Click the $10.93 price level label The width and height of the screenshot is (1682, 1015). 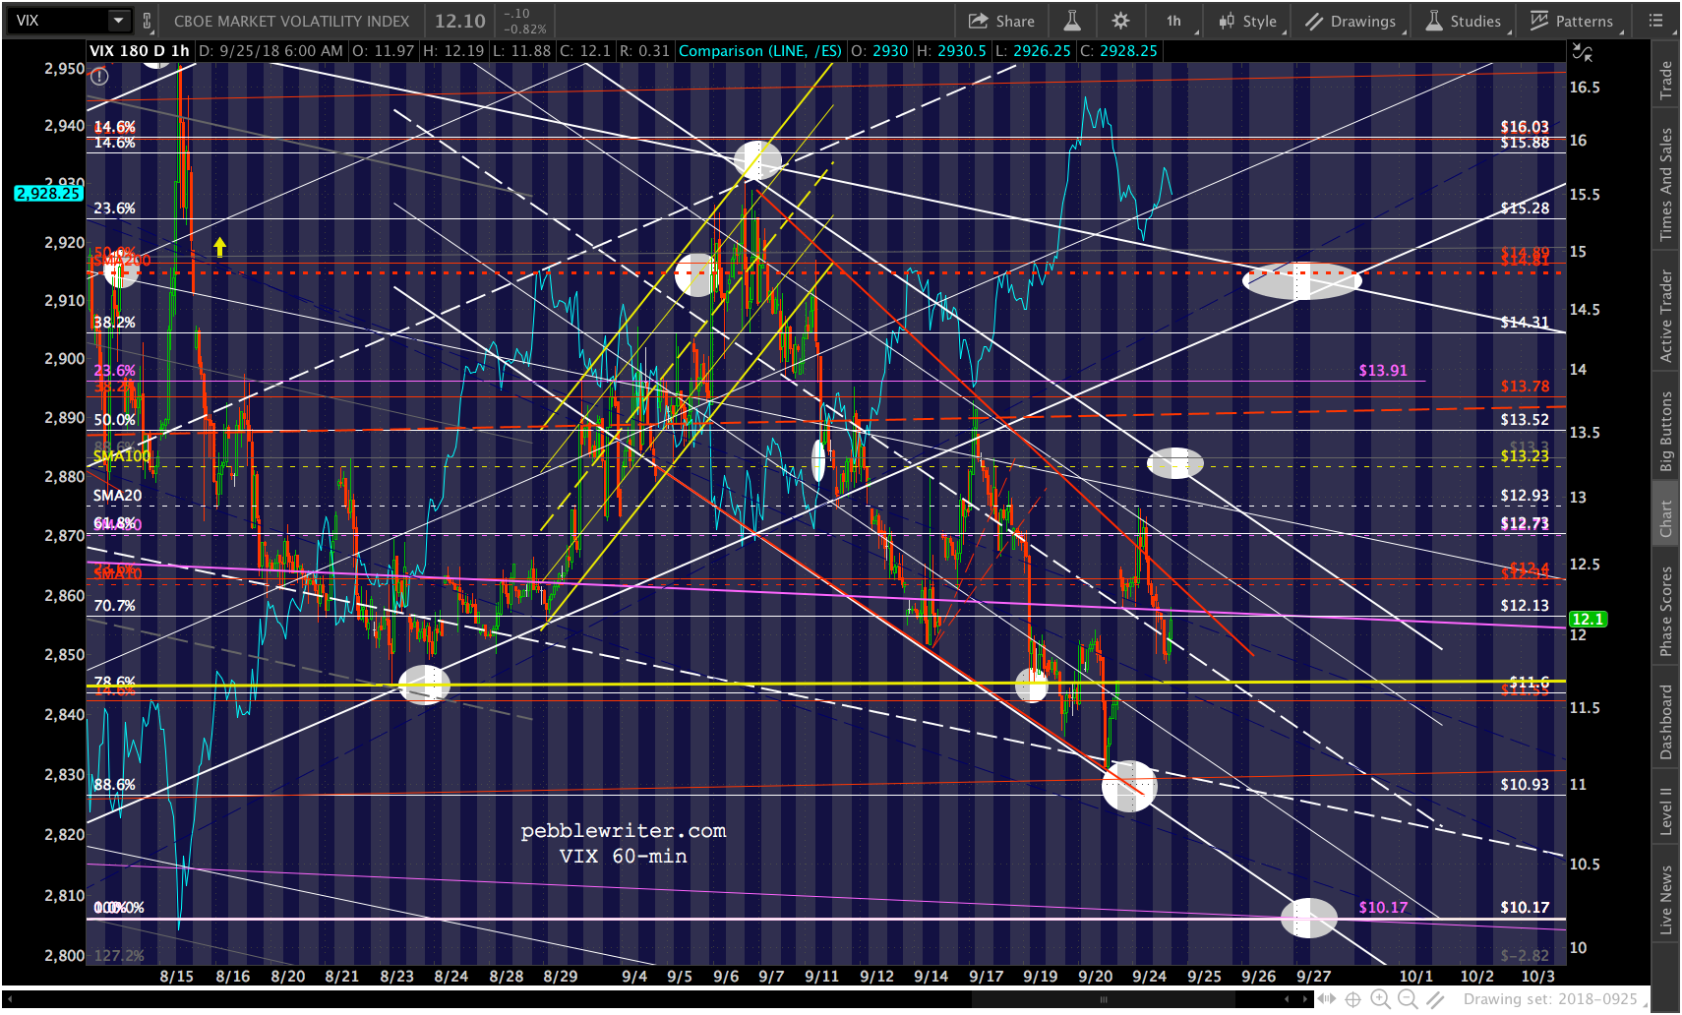coord(1525,785)
